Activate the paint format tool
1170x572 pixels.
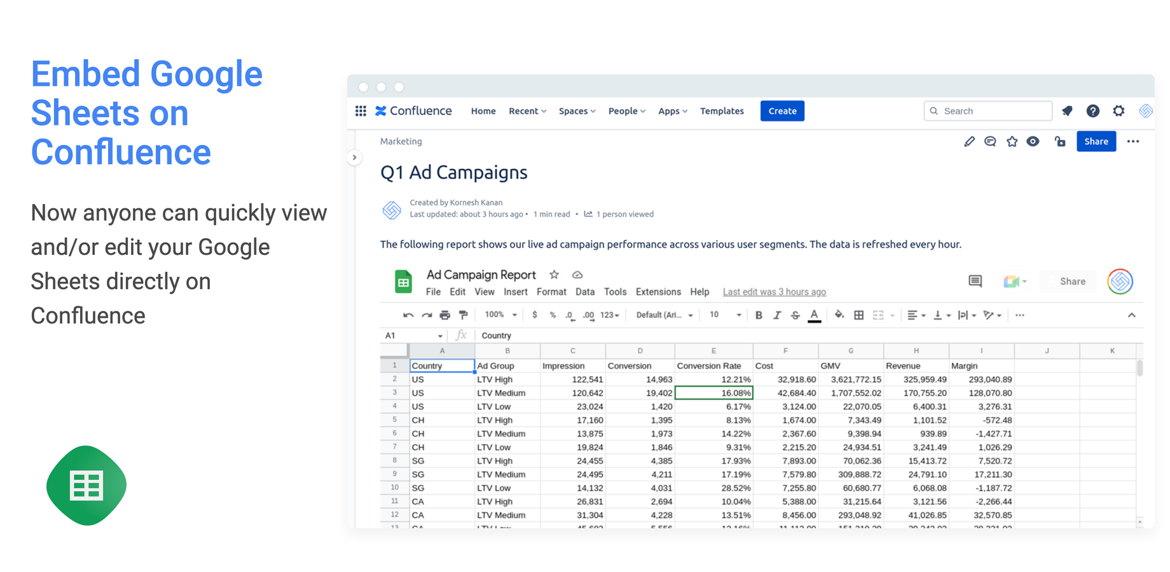(x=464, y=315)
